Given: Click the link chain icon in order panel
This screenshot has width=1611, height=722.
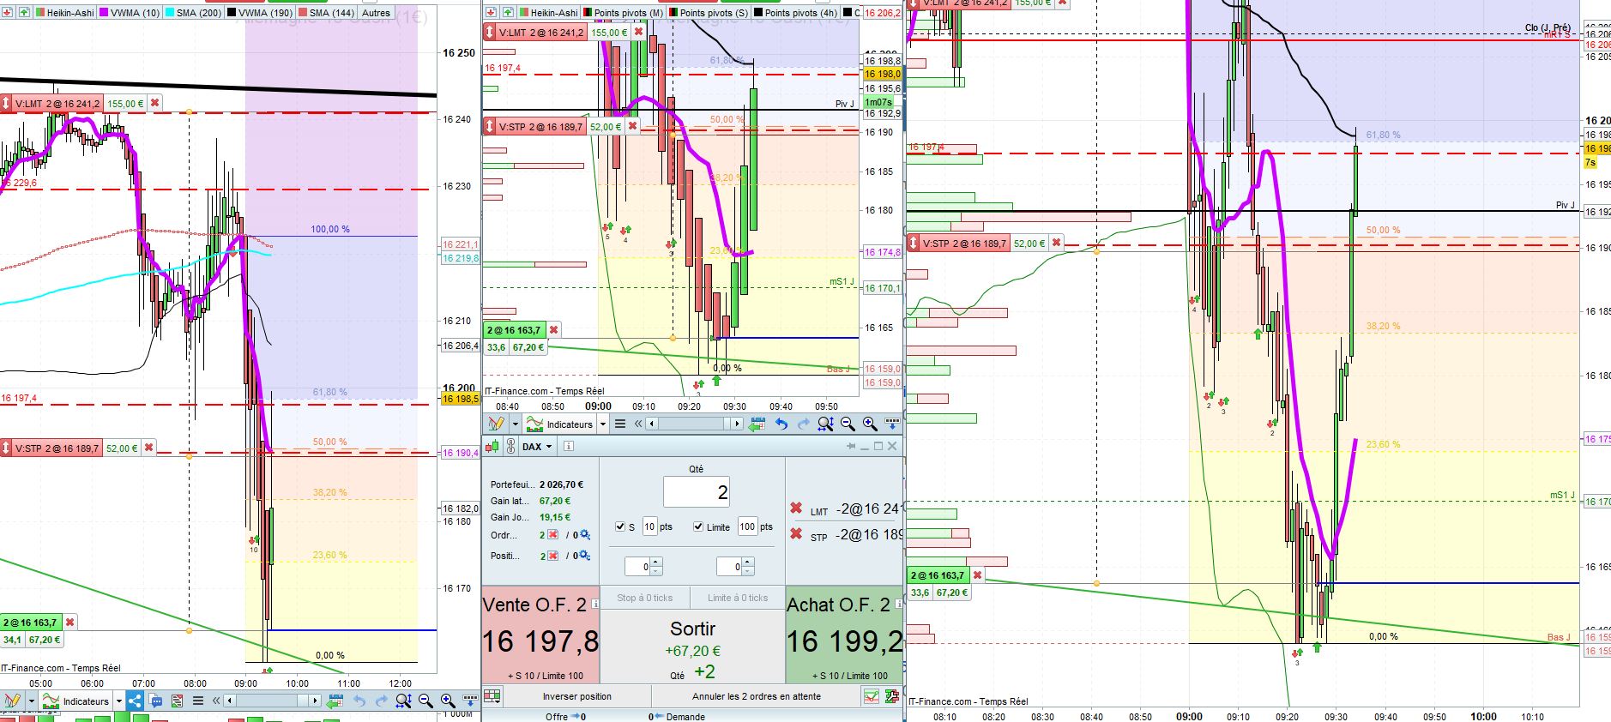Looking at the screenshot, I should tap(510, 446).
